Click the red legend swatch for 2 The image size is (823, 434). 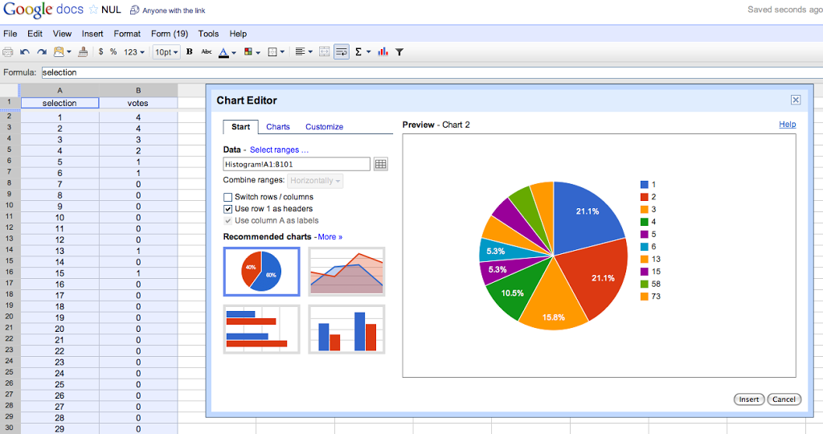644,197
